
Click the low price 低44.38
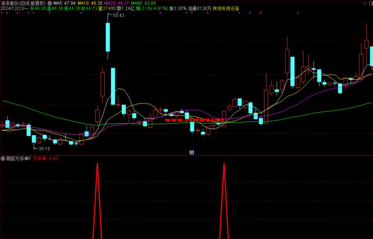pyautogui.click(x=72, y=9)
